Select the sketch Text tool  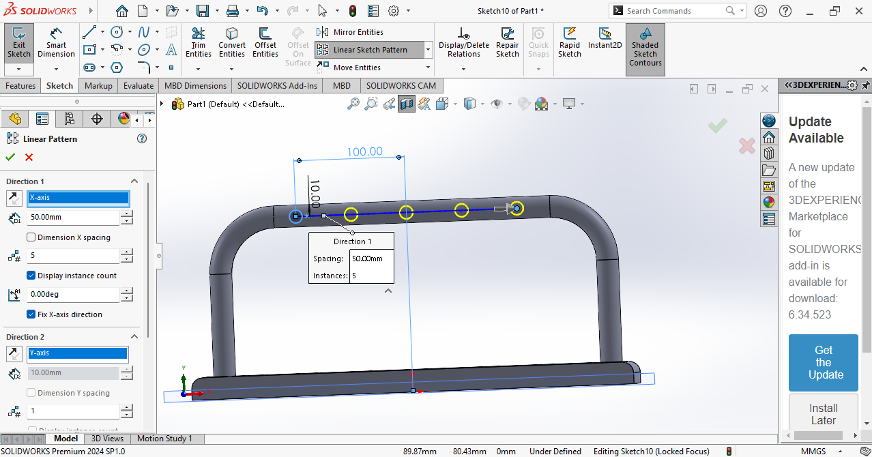tap(171, 50)
